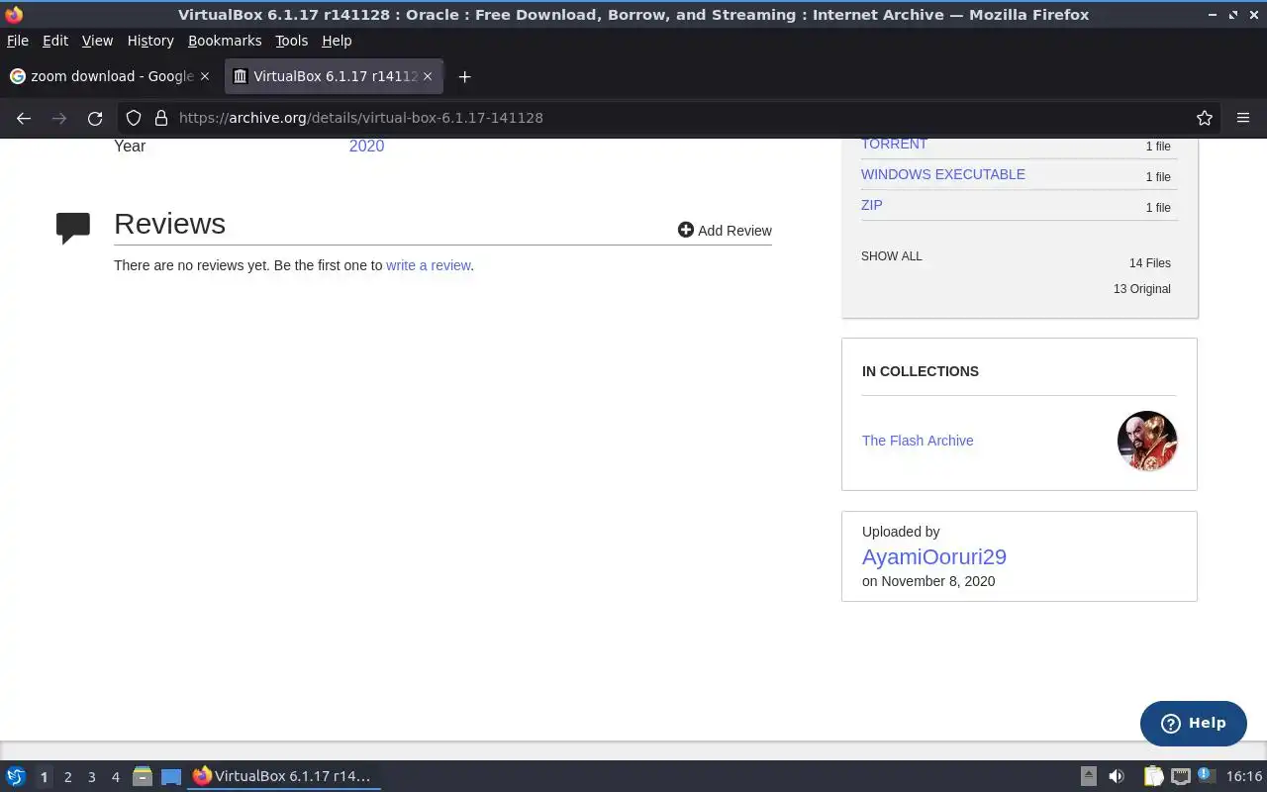The height and width of the screenshot is (792, 1267).
Task: Click The Flash Archive collection thumbnail
Action: click(1147, 441)
